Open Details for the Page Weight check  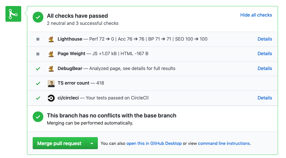pyautogui.click(x=265, y=54)
